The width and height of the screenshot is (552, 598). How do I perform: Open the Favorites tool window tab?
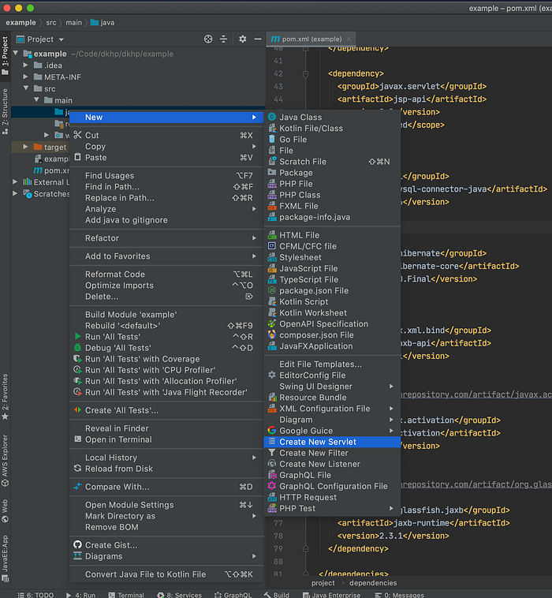pyautogui.click(x=5, y=397)
